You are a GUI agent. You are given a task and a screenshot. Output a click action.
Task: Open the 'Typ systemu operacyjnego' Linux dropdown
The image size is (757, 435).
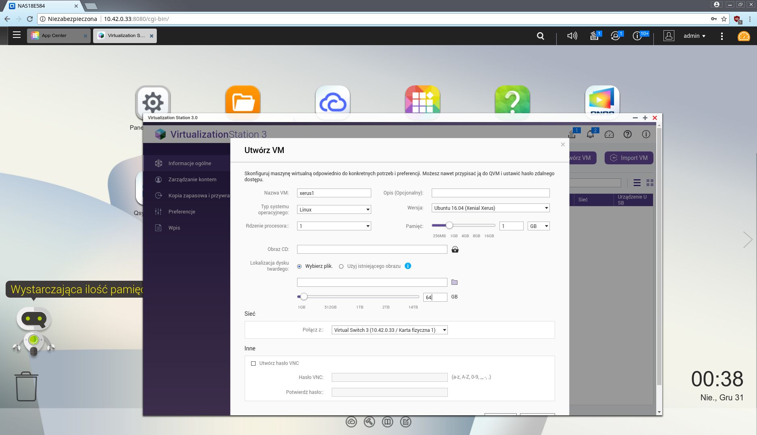point(334,209)
